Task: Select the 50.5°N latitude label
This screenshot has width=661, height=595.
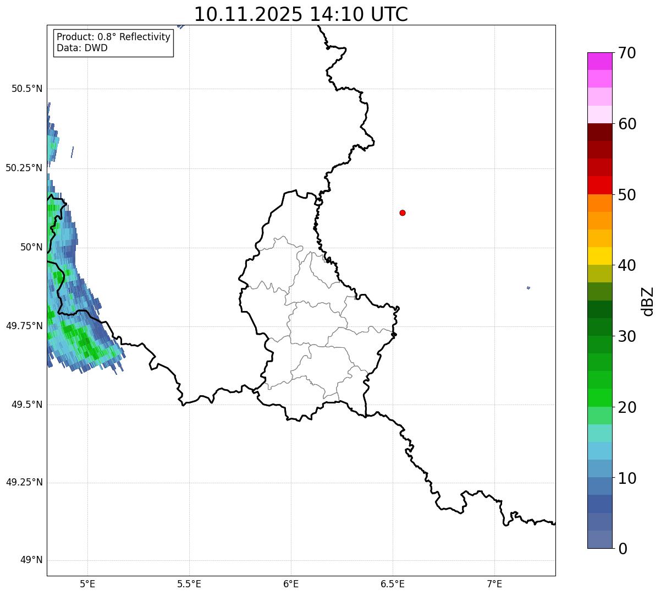Action: tap(27, 89)
